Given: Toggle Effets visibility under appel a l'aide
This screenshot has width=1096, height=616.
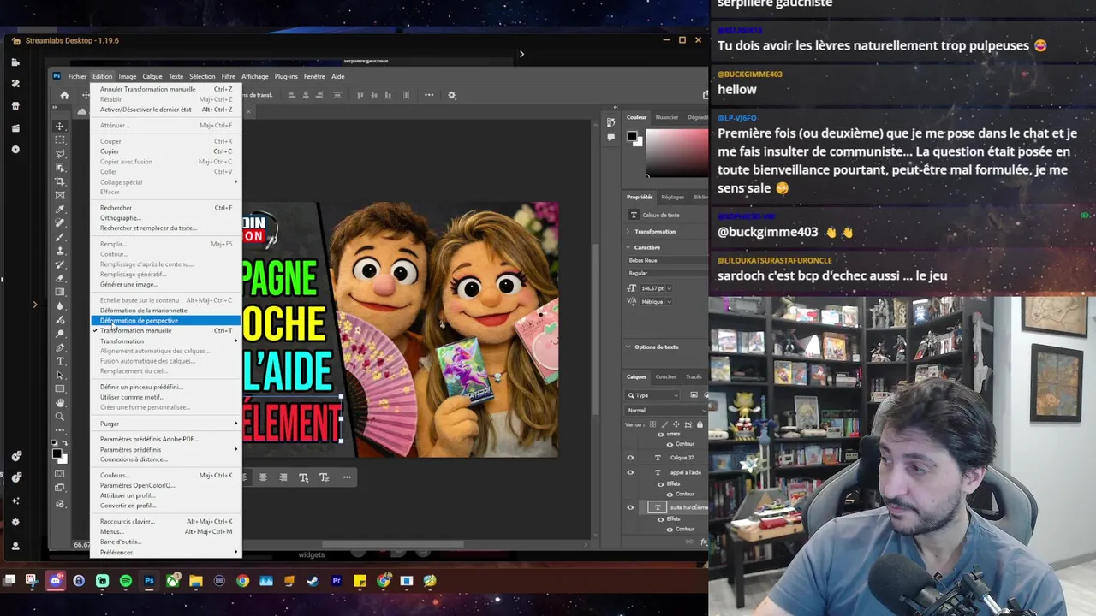Looking at the screenshot, I should (x=659, y=484).
